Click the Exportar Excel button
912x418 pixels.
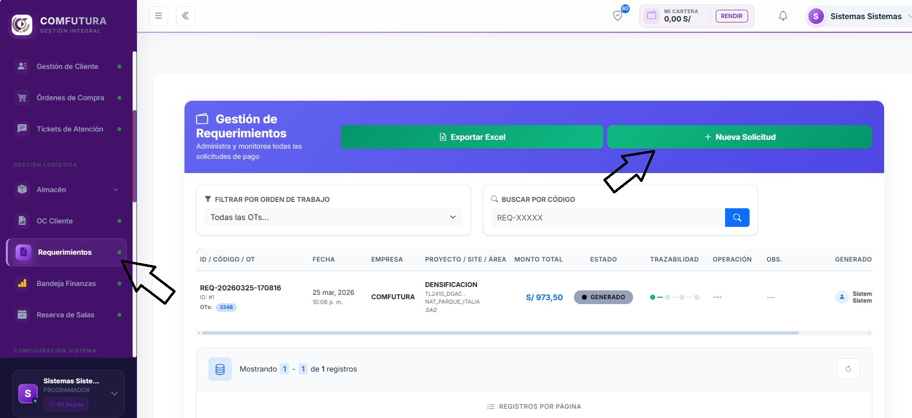(472, 137)
